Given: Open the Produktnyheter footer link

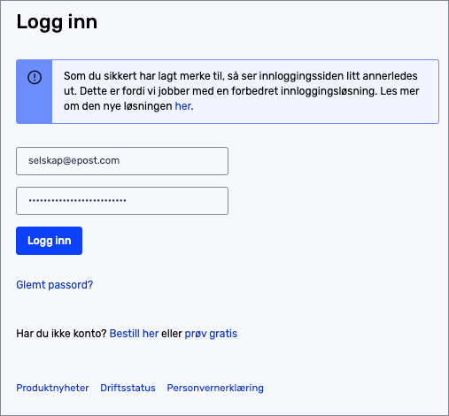Looking at the screenshot, I should click(52, 388).
